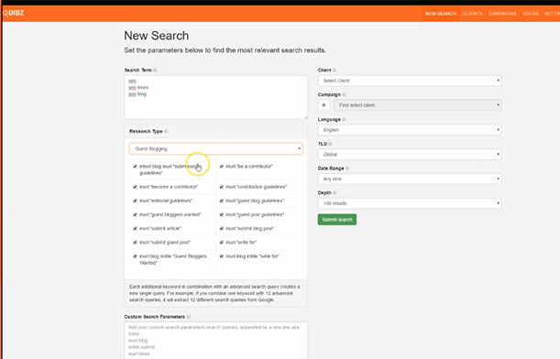This screenshot has height=359, width=560.
Task: Go to Campaigns in top navigation
Action: pyautogui.click(x=502, y=14)
